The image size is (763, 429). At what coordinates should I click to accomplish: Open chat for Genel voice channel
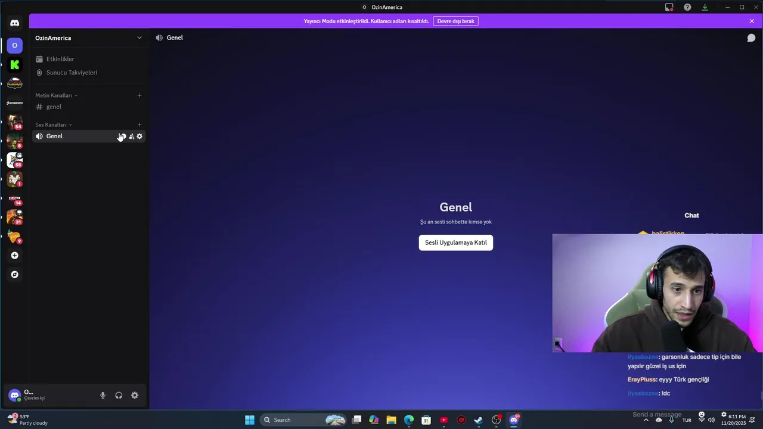point(122,136)
